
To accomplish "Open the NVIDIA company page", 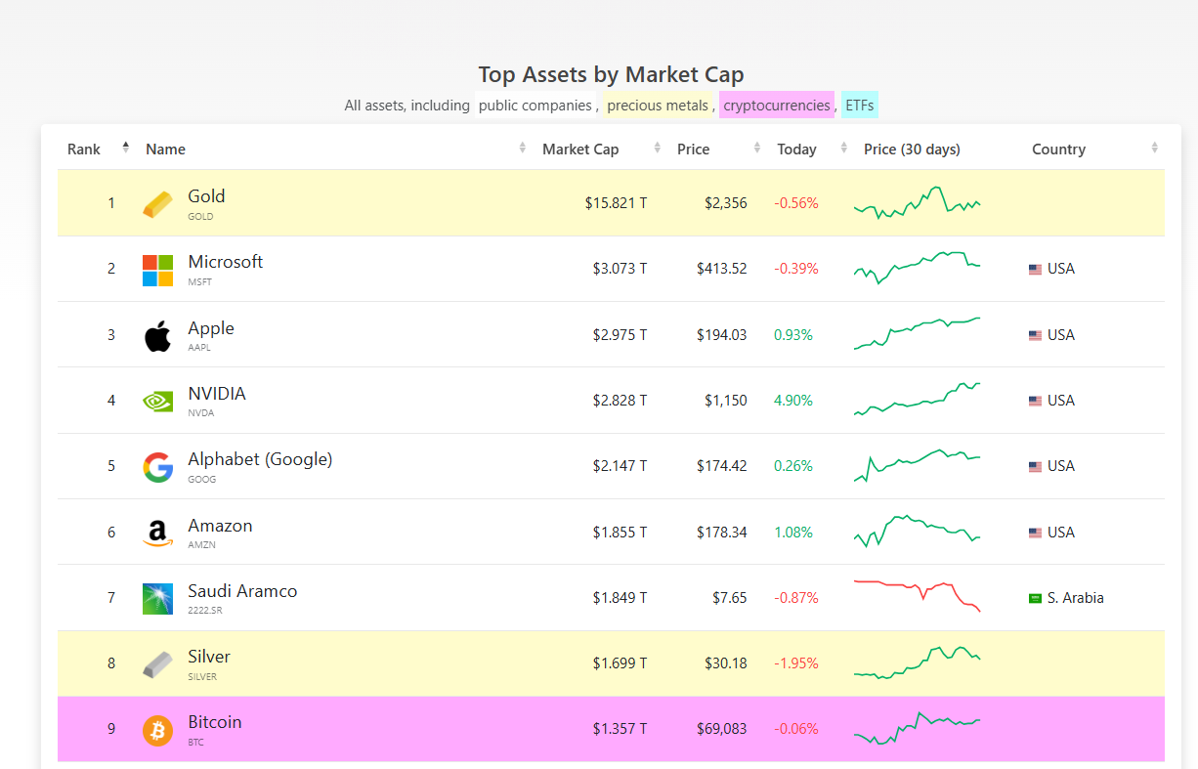I will [217, 394].
